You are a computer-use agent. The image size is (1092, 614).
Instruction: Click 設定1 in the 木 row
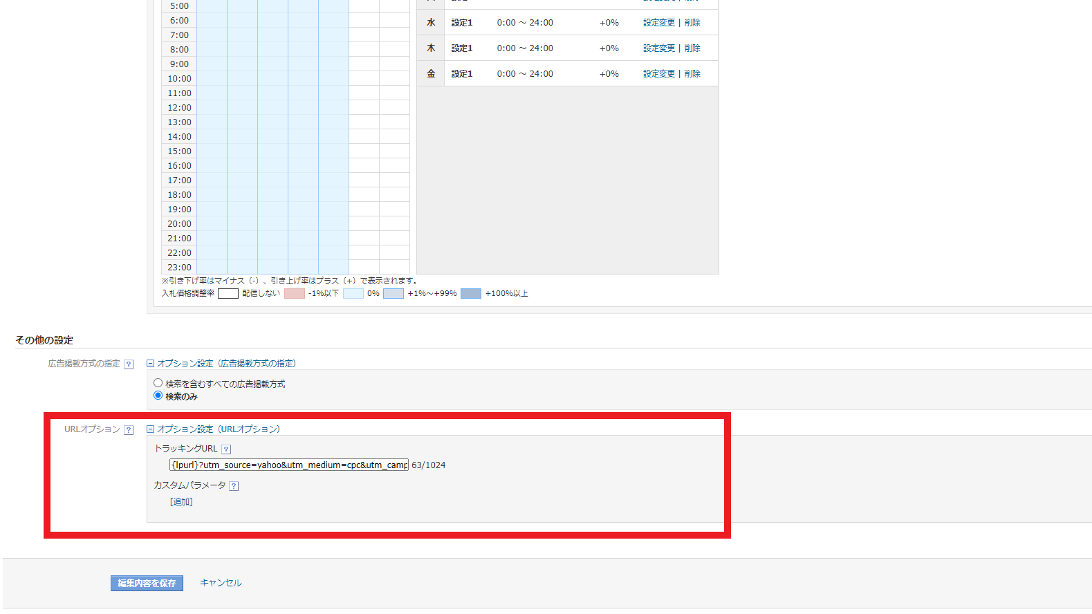coord(462,48)
